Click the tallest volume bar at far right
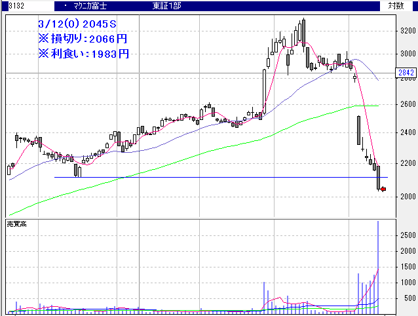 (x=378, y=262)
